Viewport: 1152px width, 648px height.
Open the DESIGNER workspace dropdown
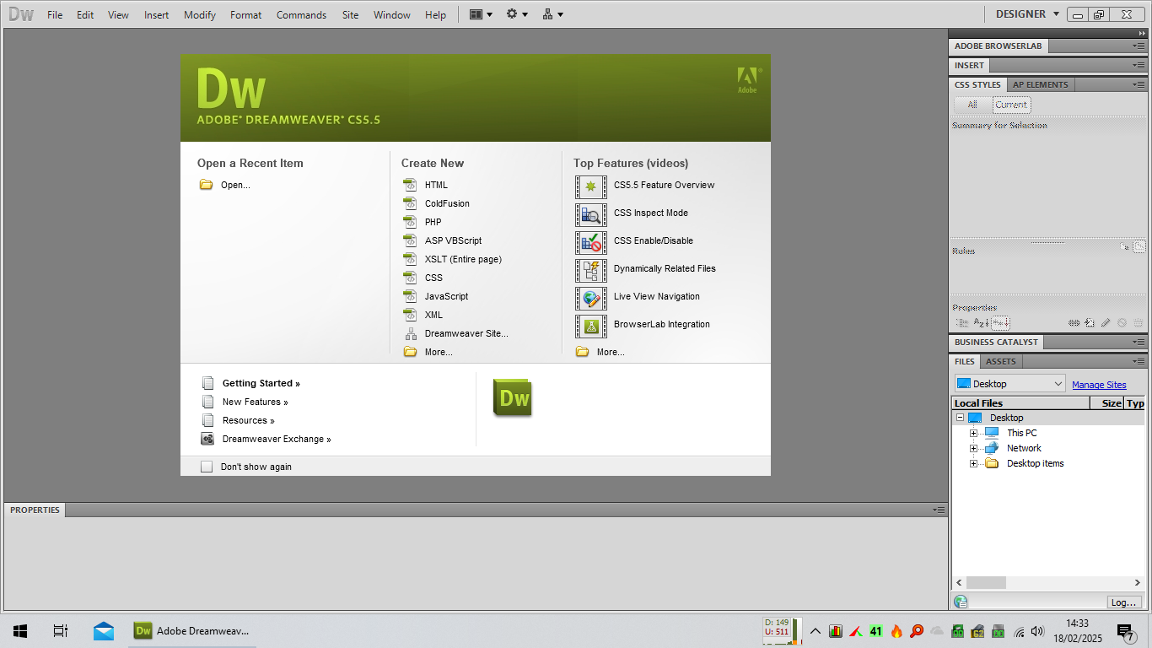click(x=1027, y=14)
